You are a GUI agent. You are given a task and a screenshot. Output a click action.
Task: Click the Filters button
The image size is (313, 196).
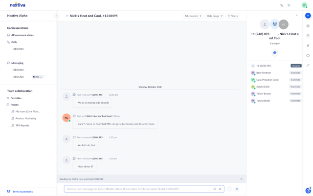click(x=233, y=16)
